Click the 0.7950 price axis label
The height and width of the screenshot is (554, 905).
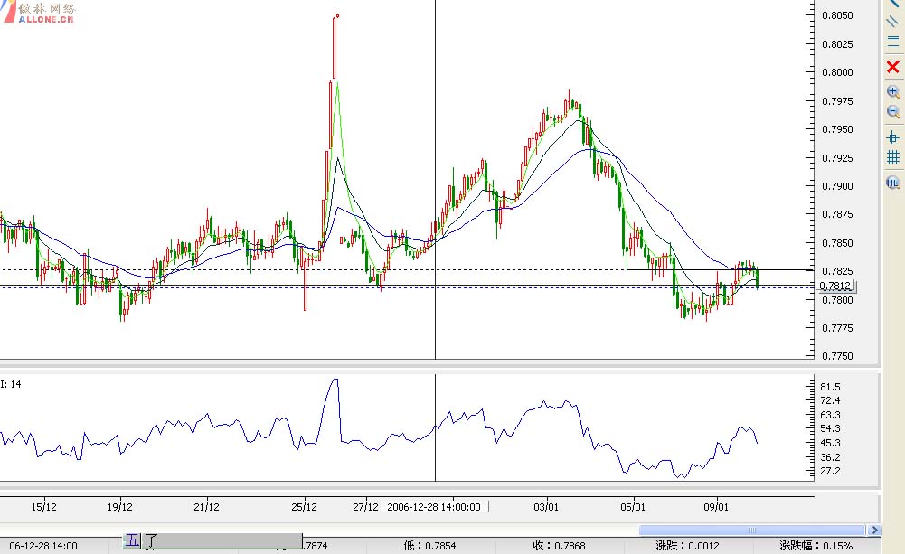(x=837, y=129)
